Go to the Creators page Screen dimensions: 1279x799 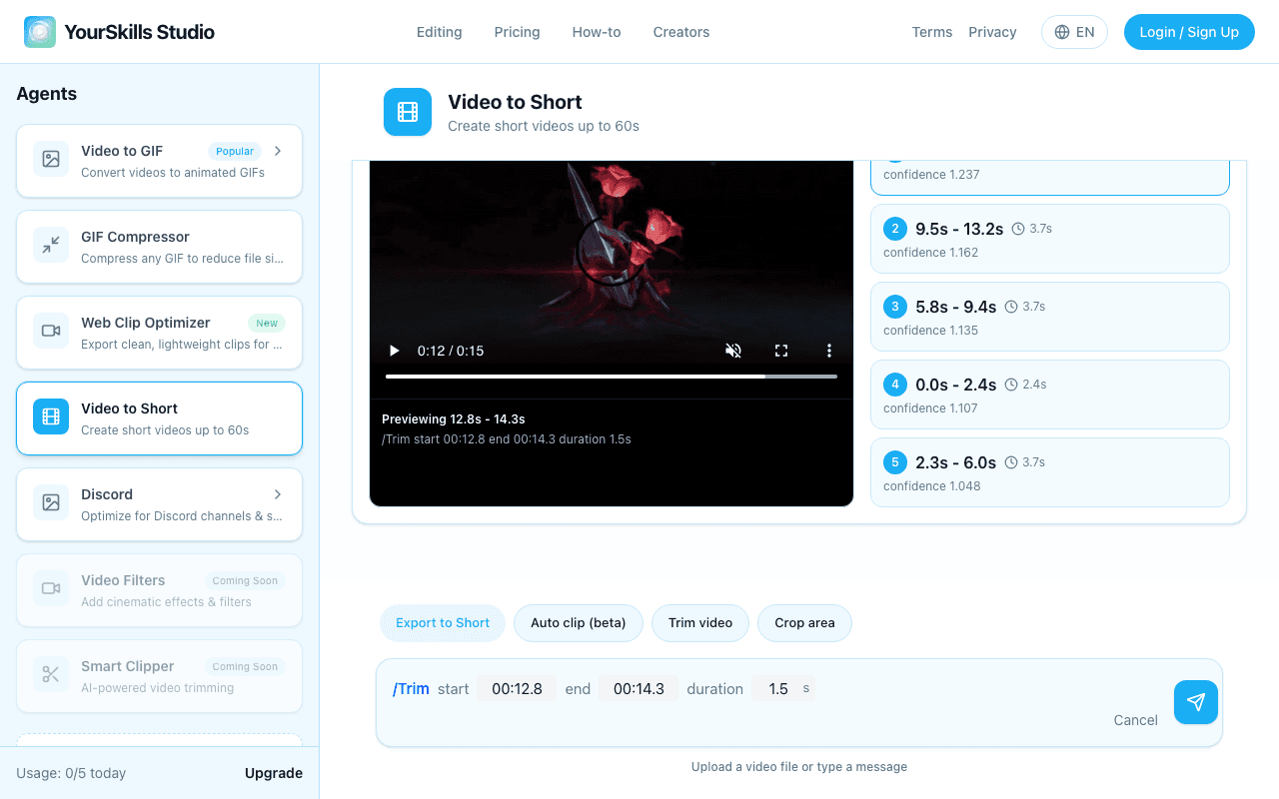click(681, 32)
